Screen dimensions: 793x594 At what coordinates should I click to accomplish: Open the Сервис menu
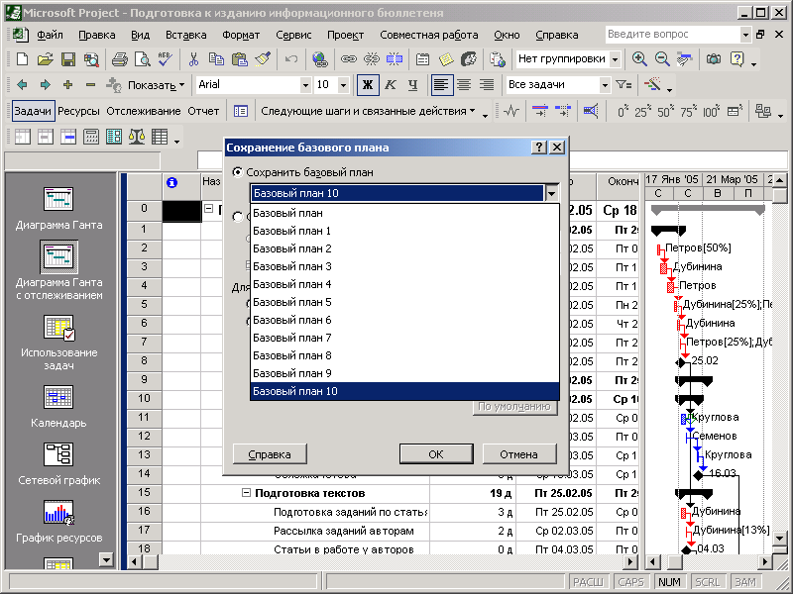click(293, 35)
